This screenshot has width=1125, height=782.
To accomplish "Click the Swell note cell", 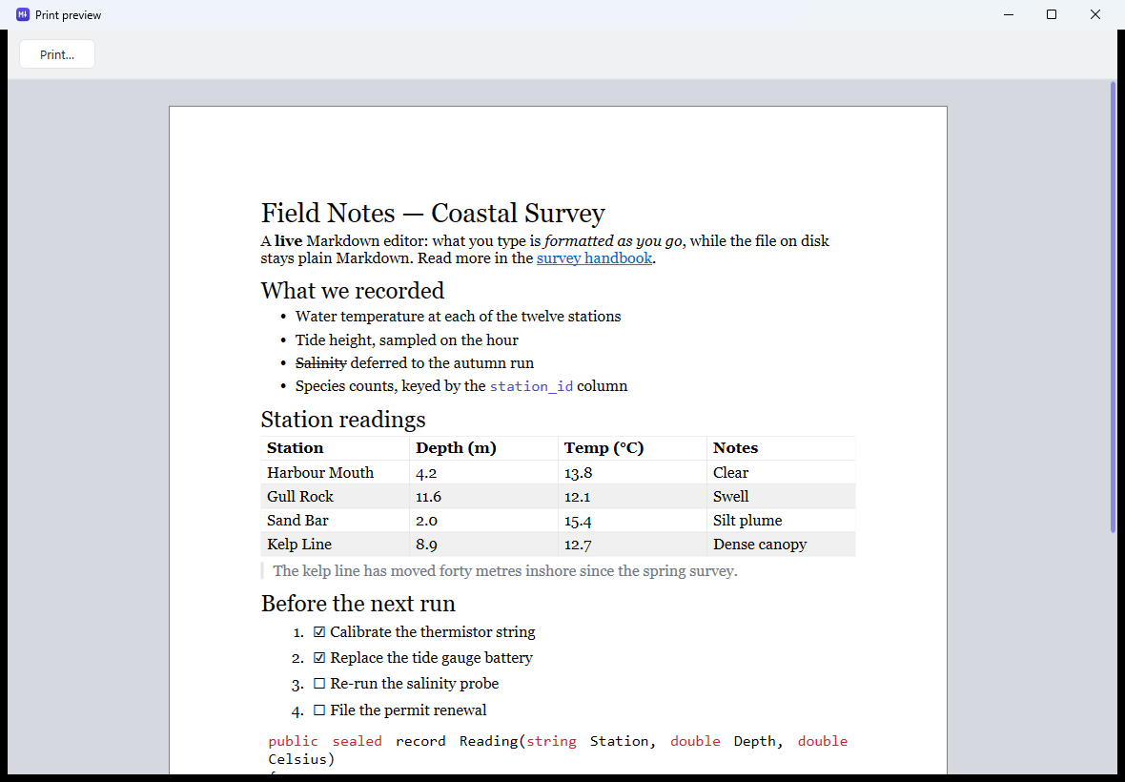I will tap(781, 497).
